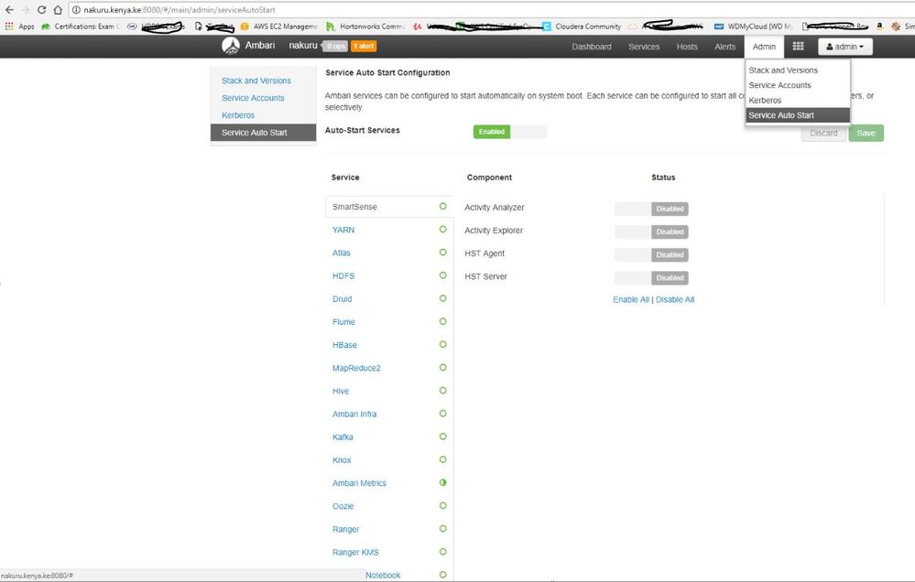Toggle Activity Analyzer auto-start switch
915x582 pixels.
point(651,209)
